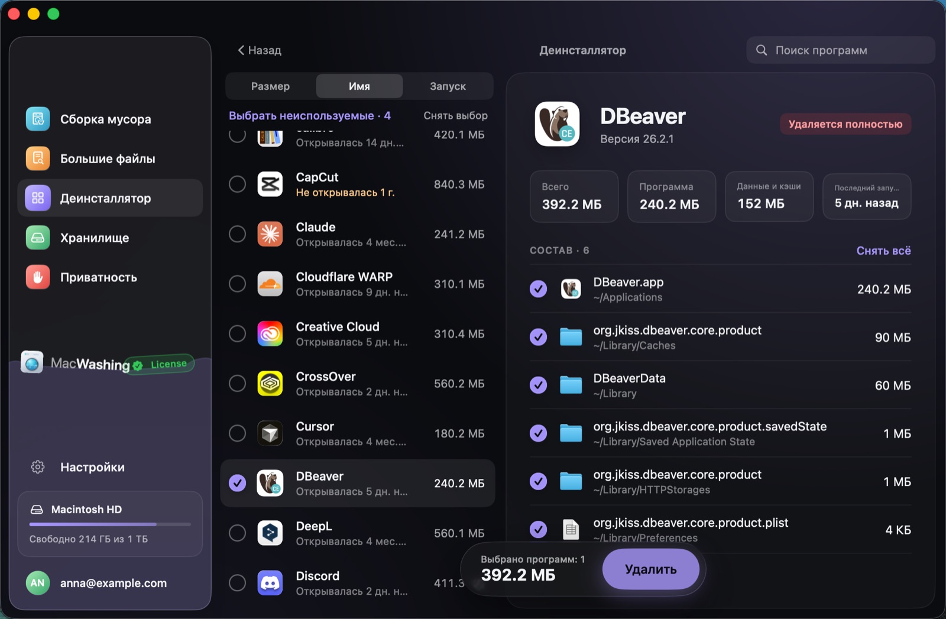The image size is (946, 619).
Task: Switch to the Запуск sort tab
Action: click(448, 86)
